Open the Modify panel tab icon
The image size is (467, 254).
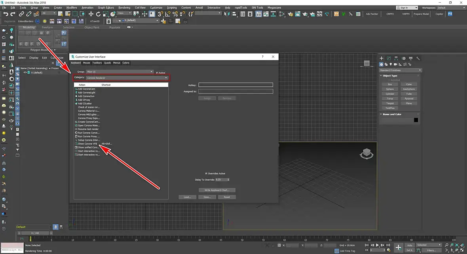(x=389, y=58)
